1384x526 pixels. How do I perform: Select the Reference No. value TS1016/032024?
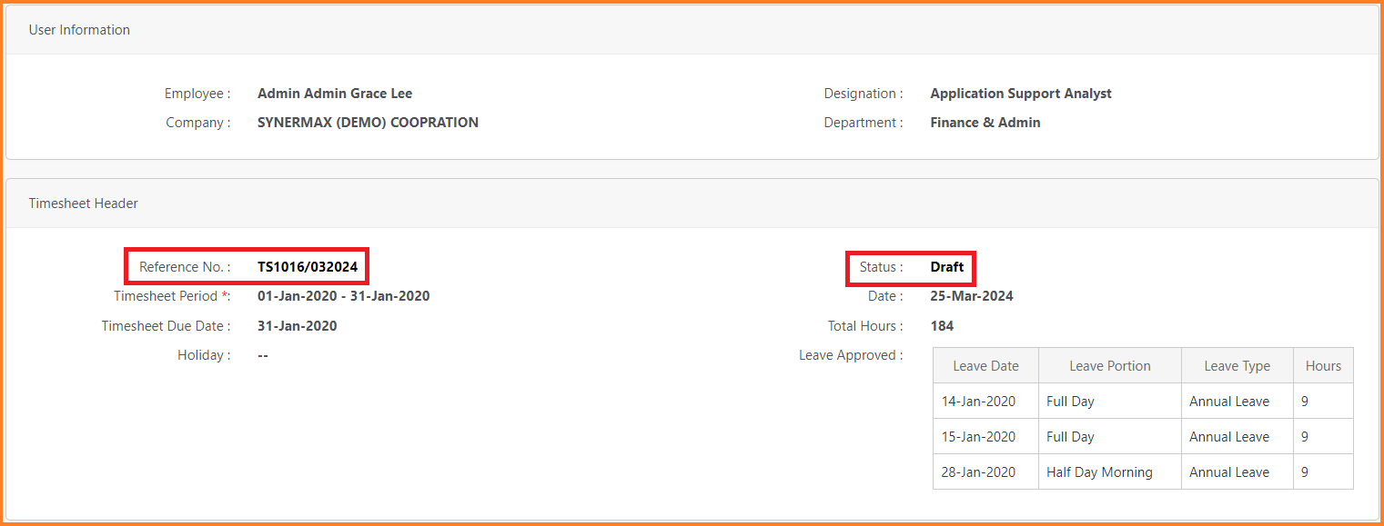(308, 267)
